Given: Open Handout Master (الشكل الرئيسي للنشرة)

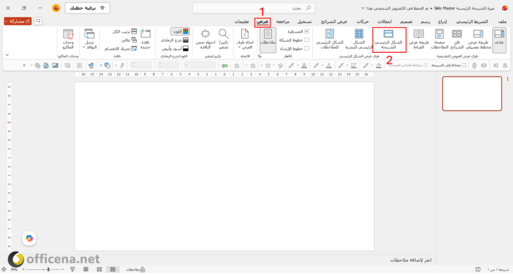Looking at the screenshot, I should (359, 40).
